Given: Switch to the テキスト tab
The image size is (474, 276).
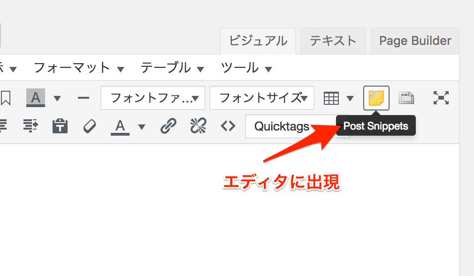Looking at the screenshot, I should pyautogui.click(x=333, y=41).
